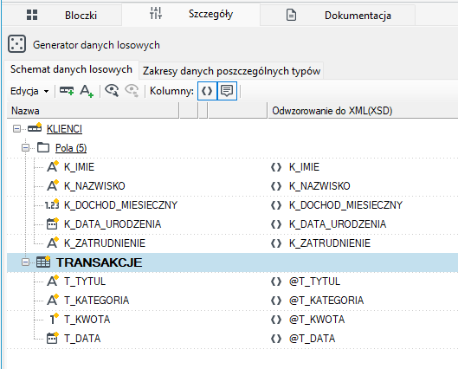Click the @T_DATA XML mapping value
This screenshot has height=369, width=458.
pos(312,339)
